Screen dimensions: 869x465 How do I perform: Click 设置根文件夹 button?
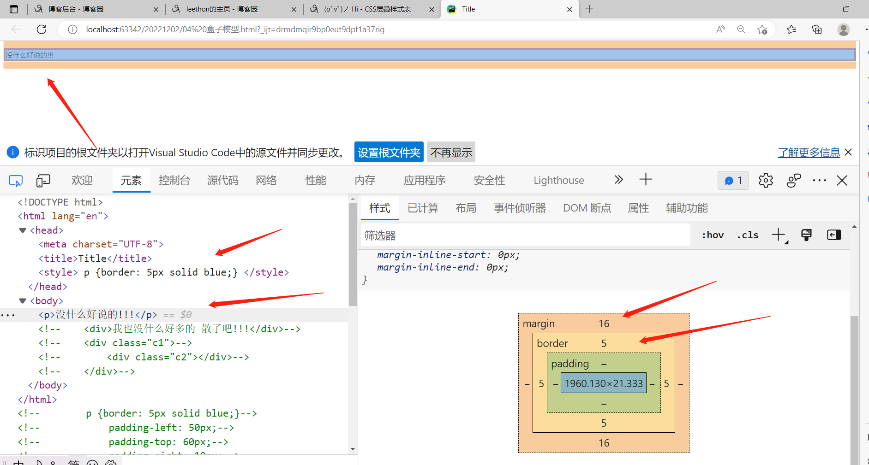[389, 152]
